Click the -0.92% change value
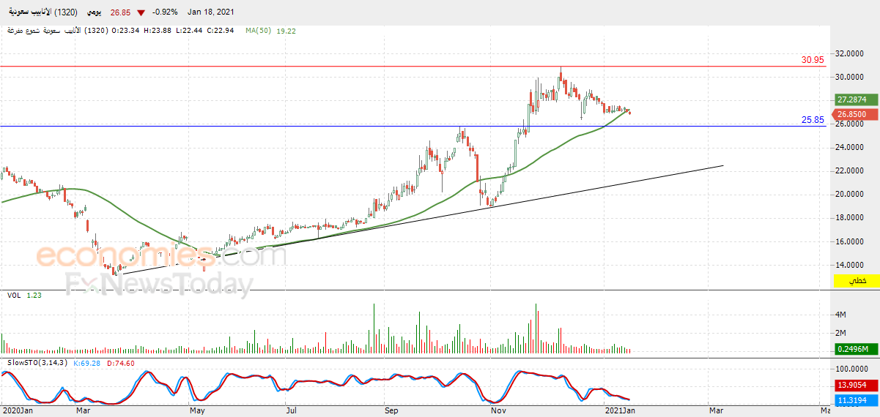The image size is (880, 417). point(165,12)
